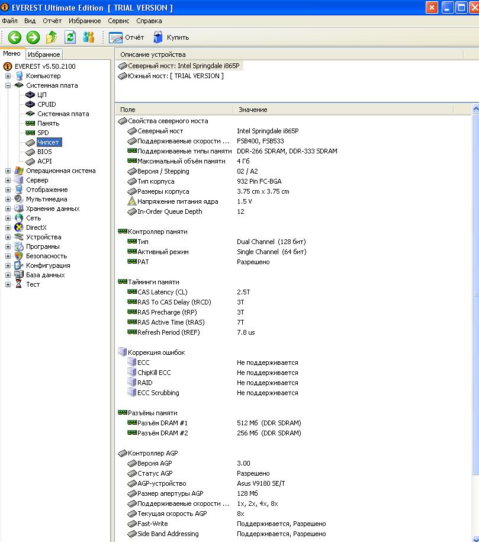Expand the Сеть tree node
This screenshot has height=542, width=479.
[8, 218]
